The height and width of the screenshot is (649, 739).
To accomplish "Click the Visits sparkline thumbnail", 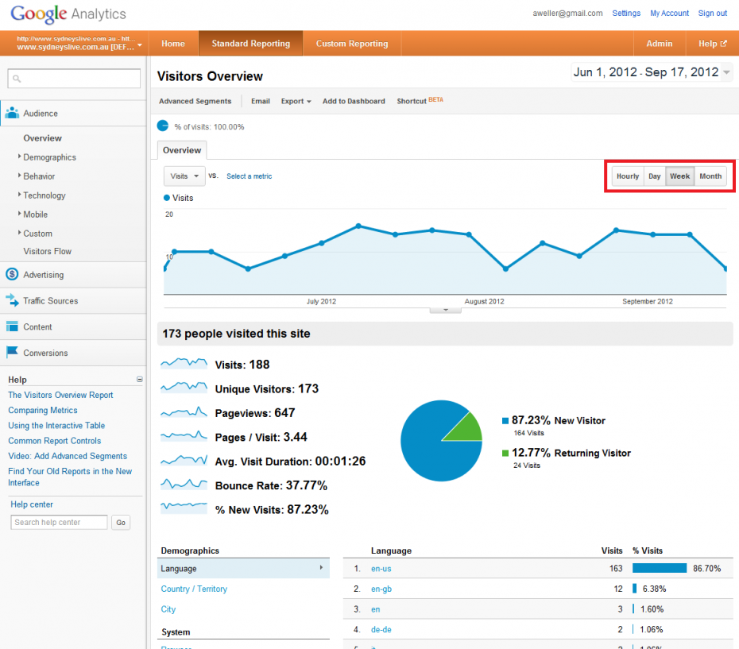I will [x=184, y=364].
